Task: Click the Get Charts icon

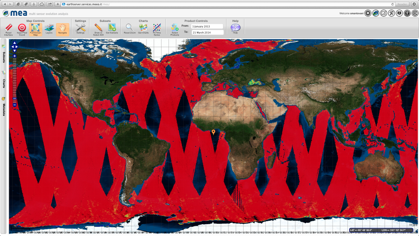Action: click(143, 29)
